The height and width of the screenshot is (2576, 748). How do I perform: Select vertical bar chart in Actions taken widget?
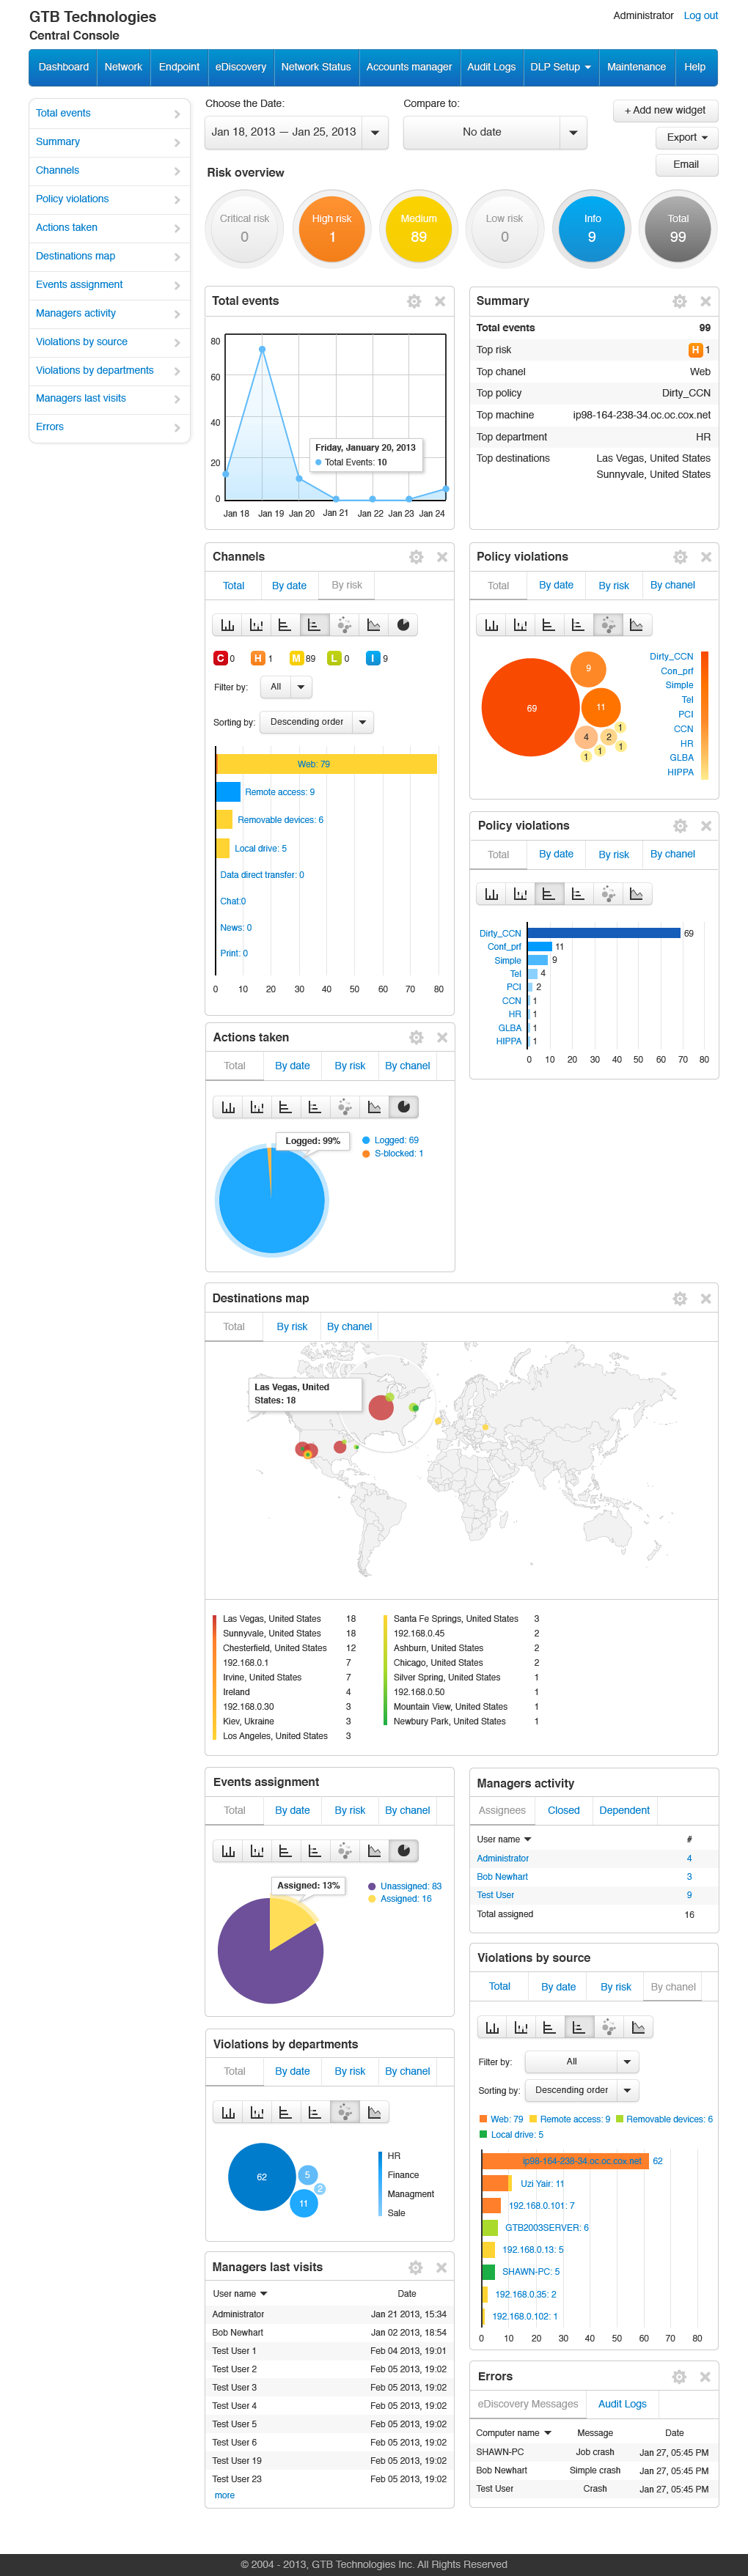click(x=228, y=1107)
